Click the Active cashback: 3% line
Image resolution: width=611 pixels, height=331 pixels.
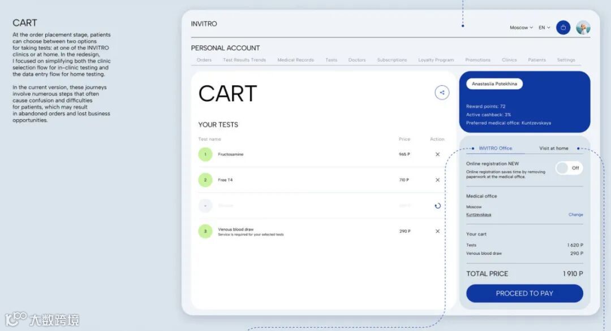tap(488, 115)
